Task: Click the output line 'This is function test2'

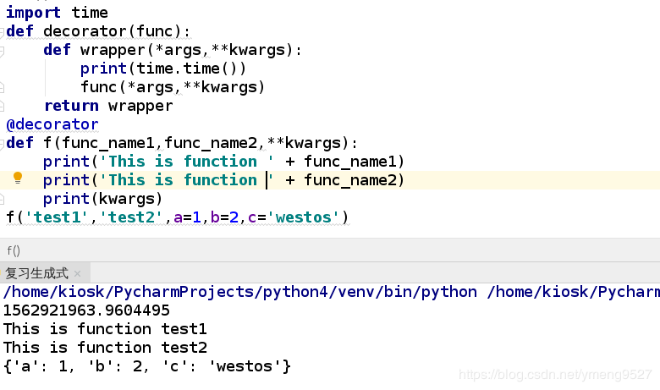Action: 105,348
